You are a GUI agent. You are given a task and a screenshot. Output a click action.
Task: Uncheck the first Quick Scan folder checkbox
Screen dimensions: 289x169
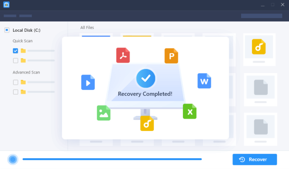15,51
